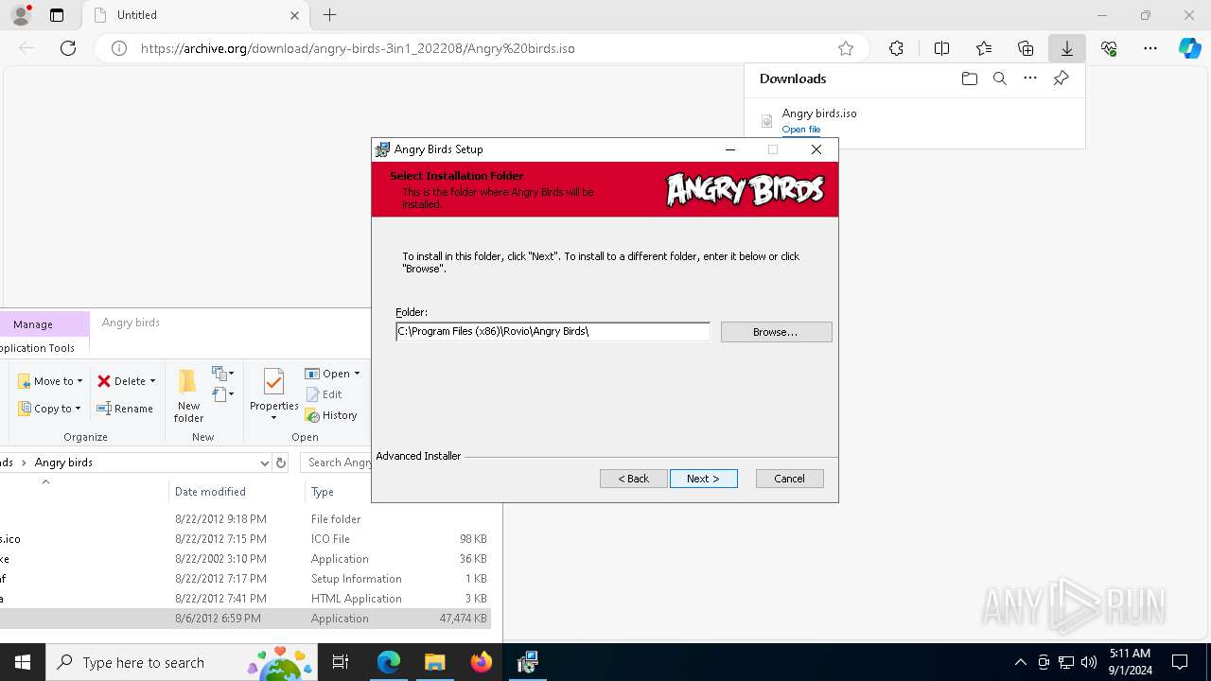Click the Edge profile avatar
Screen dimensions: 1211x681
click(x=20, y=15)
